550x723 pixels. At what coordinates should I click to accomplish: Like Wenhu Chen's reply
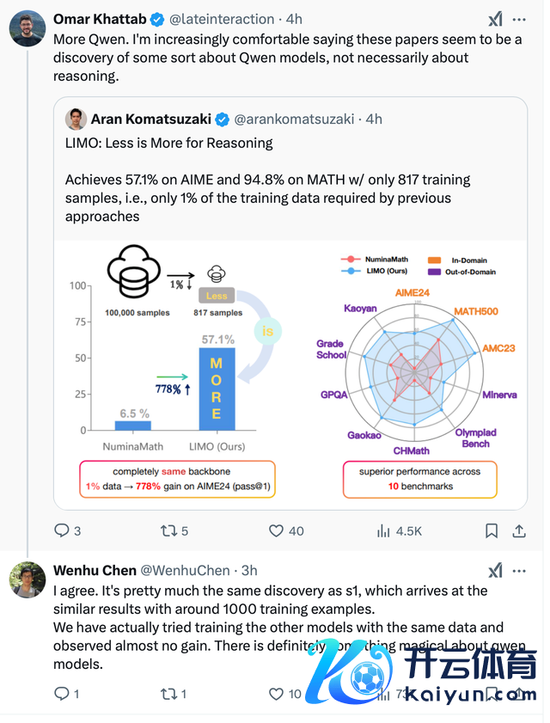[x=277, y=694]
